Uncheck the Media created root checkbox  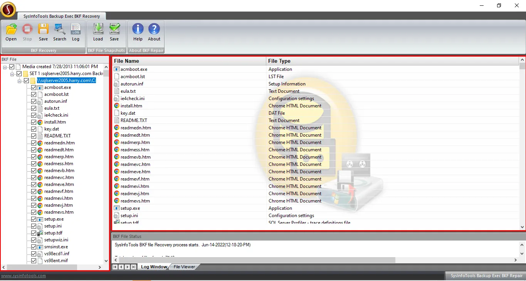(12, 67)
